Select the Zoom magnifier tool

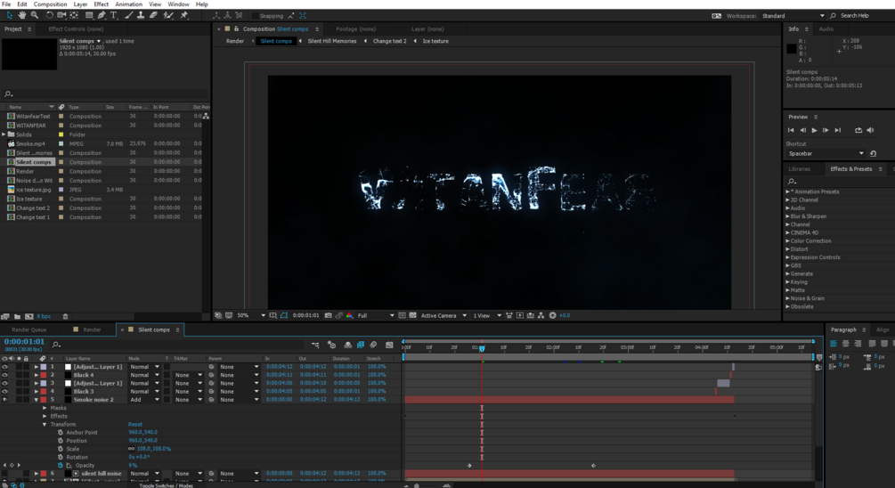(x=34, y=15)
